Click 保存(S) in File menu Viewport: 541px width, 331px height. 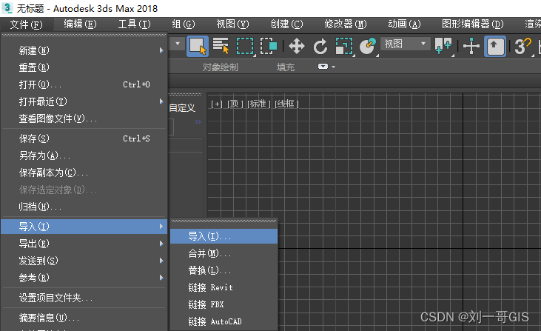click(x=84, y=138)
